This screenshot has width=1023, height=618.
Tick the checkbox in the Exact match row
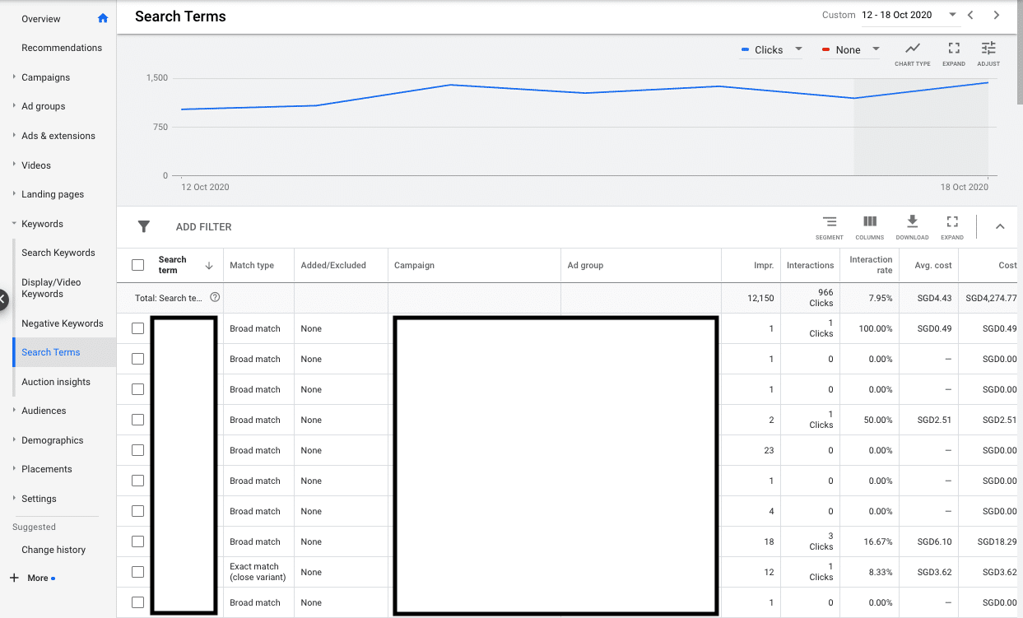pos(138,572)
